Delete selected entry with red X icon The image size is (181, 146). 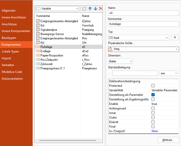click(x=100, y=9)
